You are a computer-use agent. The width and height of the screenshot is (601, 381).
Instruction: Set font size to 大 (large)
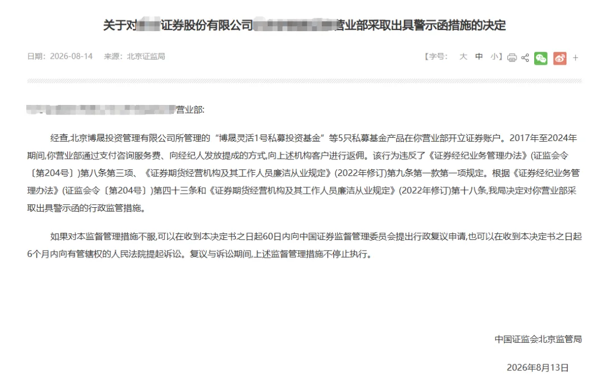coord(464,57)
